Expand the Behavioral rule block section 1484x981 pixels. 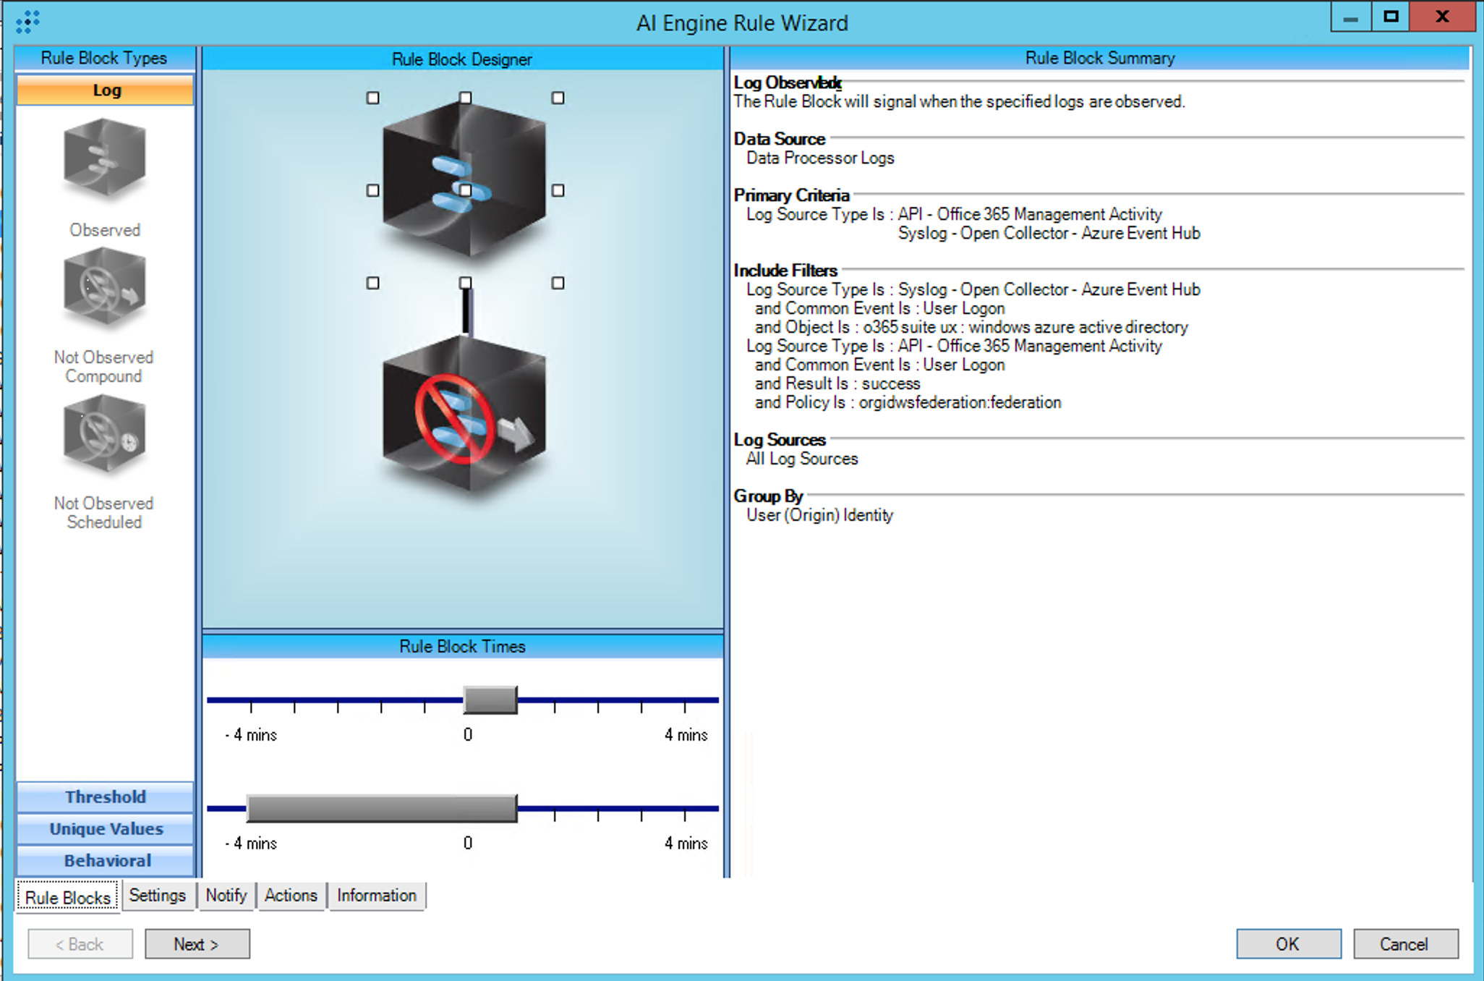click(x=106, y=861)
